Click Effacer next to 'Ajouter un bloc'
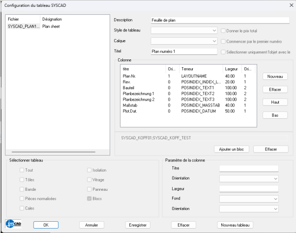The width and height of the screenshot is (296, 233). coord(271,149)
